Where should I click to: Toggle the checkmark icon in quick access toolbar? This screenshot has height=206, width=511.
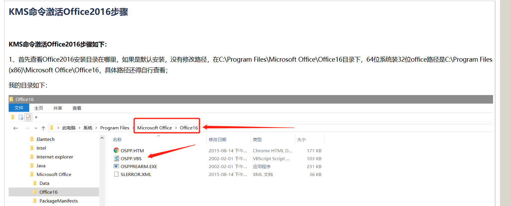tap(28, 117)
